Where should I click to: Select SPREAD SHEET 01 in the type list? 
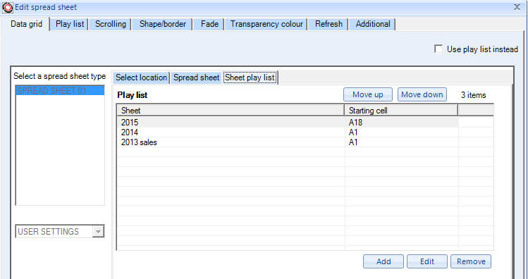60,90
